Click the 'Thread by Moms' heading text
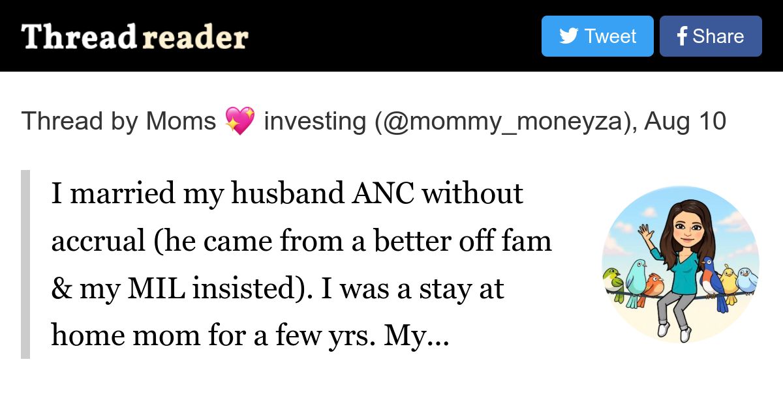 pyautogui.click(x=118, y=121)
